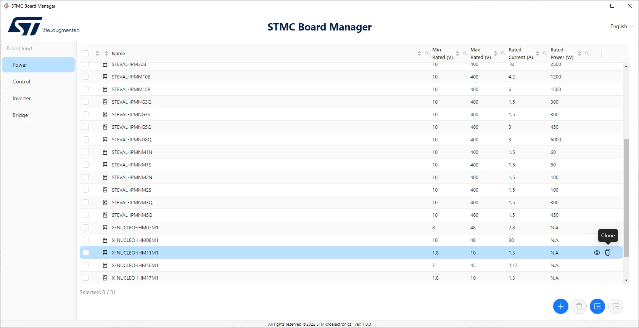Select Inverter board kind
This screenshot has height=328, width=639.
[x=38, y=98]
